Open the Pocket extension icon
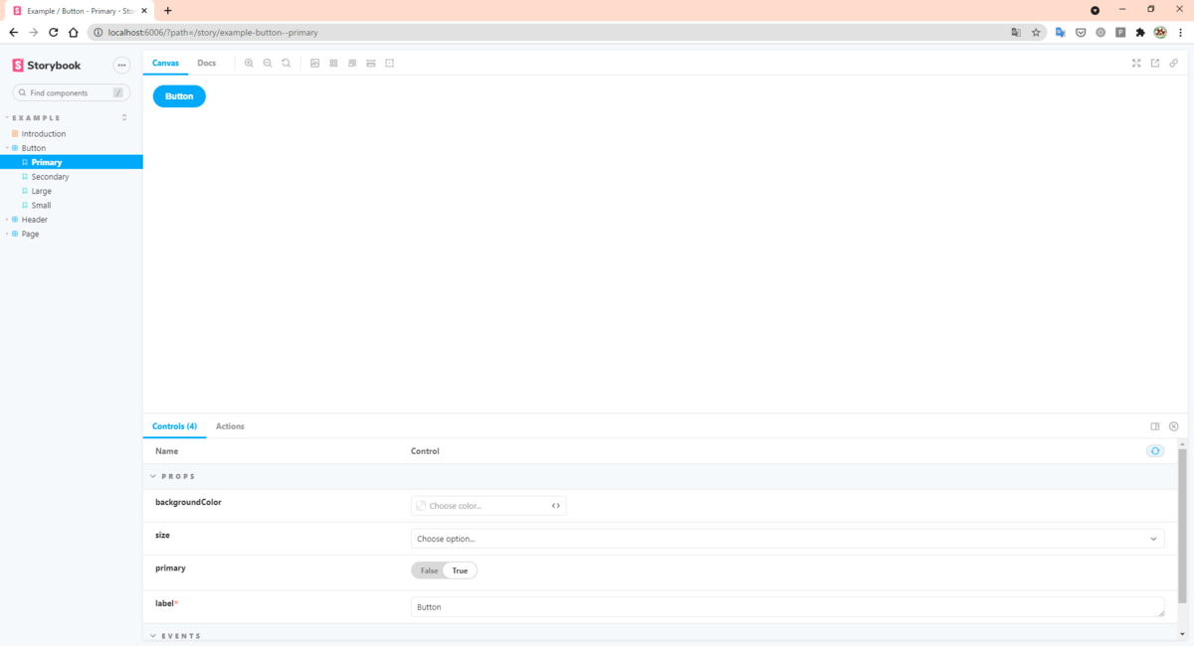 pyautogui.click(x=1081, y=33)
